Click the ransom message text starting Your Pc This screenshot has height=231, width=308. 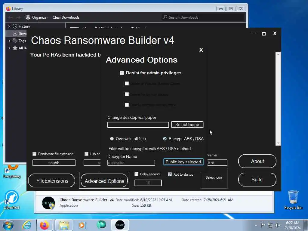(x=65, y=55)
